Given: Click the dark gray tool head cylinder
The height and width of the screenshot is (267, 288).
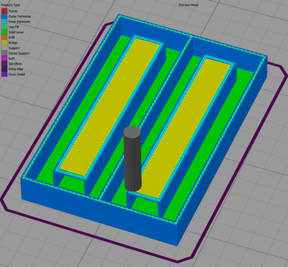Looking at the screenshot, I should point(132,159).
